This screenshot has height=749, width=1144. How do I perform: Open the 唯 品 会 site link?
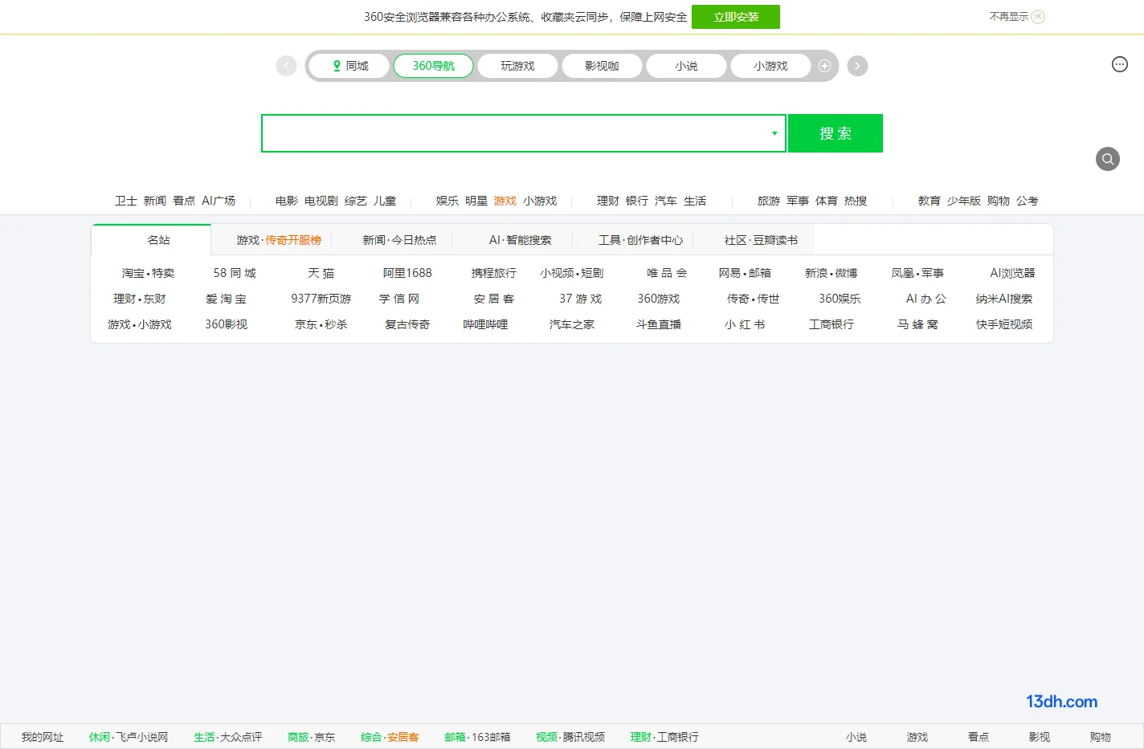[x=667, y=273]
